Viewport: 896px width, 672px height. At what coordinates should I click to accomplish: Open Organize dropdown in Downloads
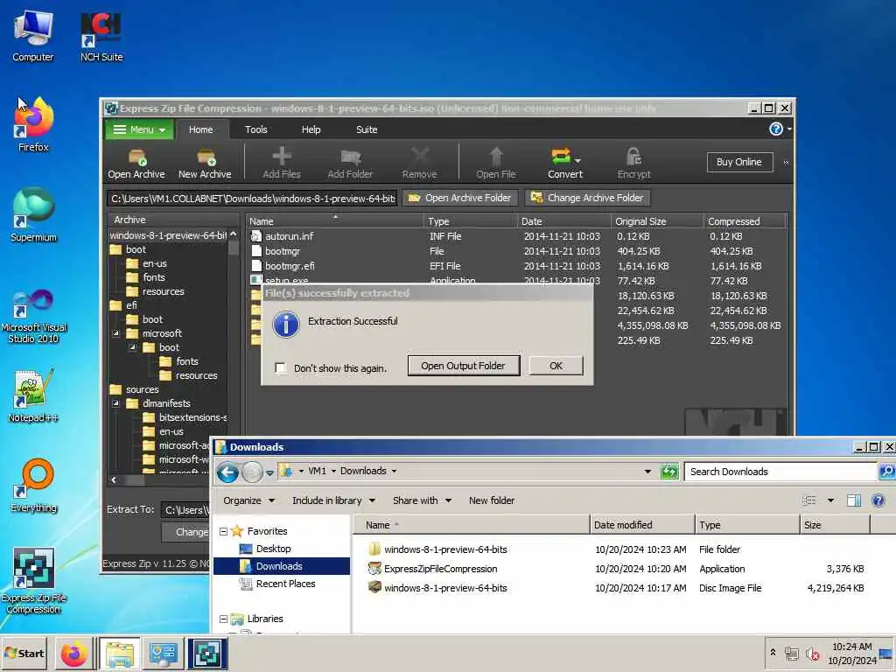pos(248,500)
